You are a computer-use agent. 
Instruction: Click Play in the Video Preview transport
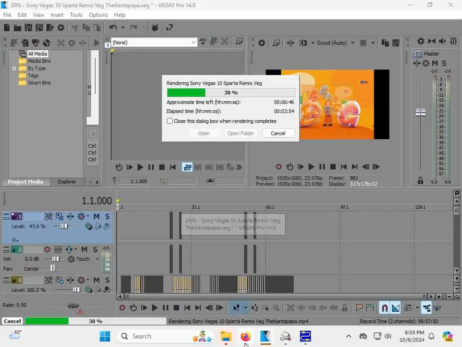pos(311,167)
